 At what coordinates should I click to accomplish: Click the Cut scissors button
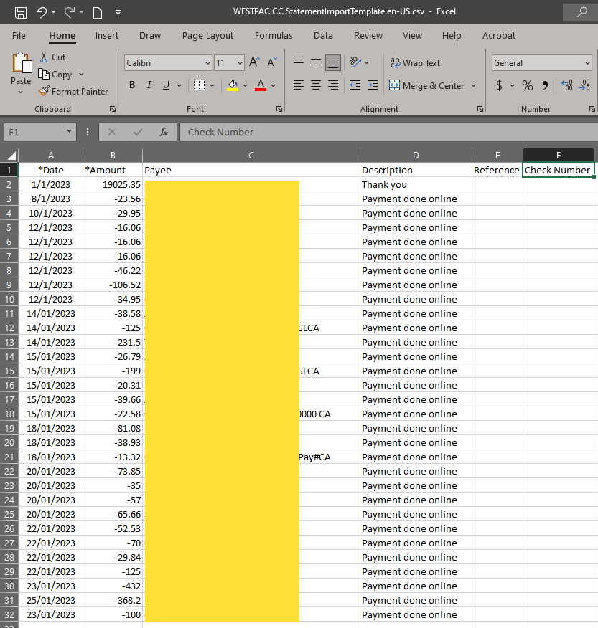(52, 57)
